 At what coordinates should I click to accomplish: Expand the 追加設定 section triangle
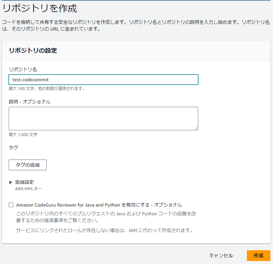(x=11, y=182)
